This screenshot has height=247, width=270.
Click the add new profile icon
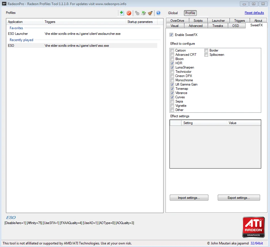tap(122, 13)
